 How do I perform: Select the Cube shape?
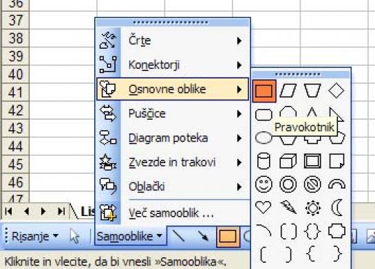tap(288, 161)
